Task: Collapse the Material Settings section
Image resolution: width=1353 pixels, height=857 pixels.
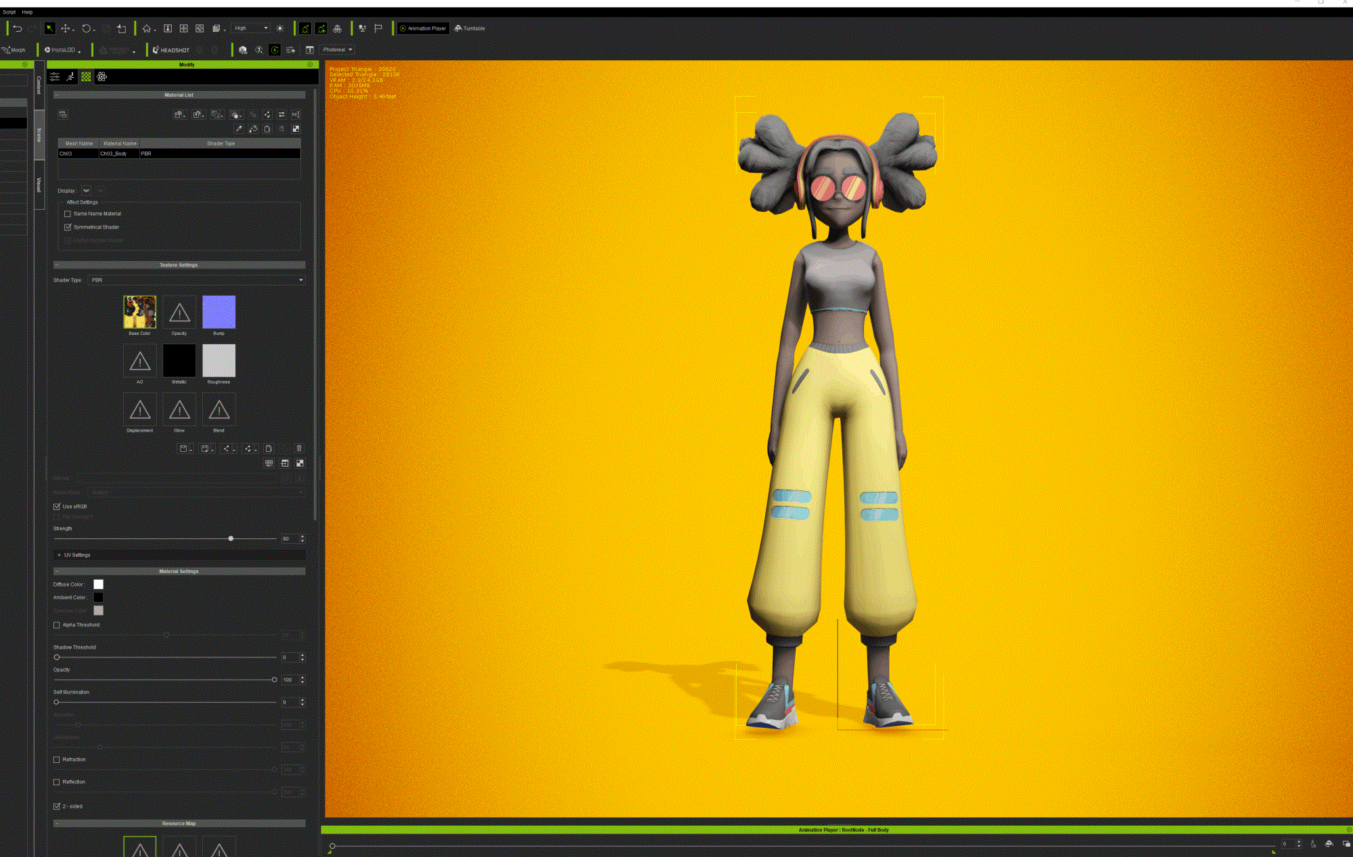Action: point(57,572)
